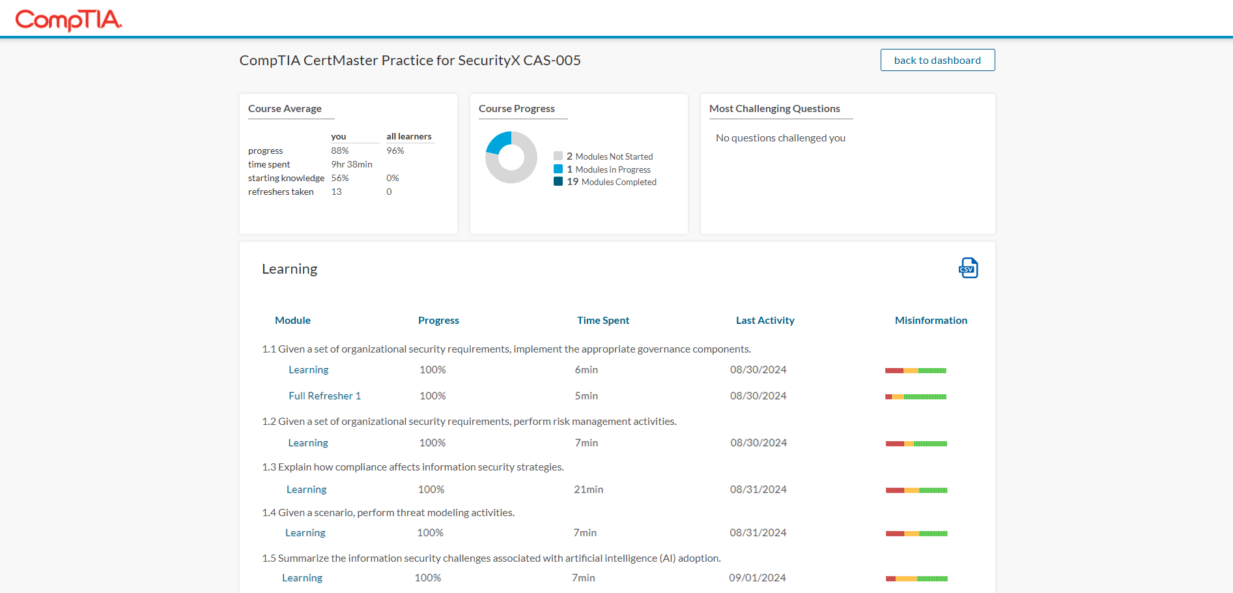Click back to dashboard button

937,60
